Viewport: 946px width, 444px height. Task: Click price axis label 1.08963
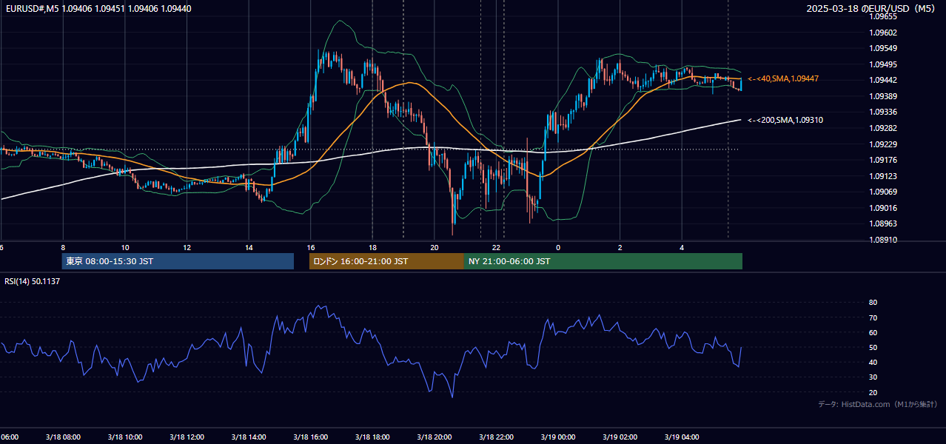(883, 223)
